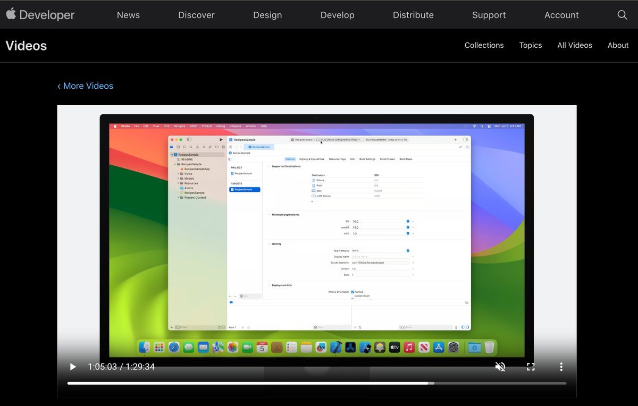
Task: Go back via More Videos link
Action: [85, 86]
